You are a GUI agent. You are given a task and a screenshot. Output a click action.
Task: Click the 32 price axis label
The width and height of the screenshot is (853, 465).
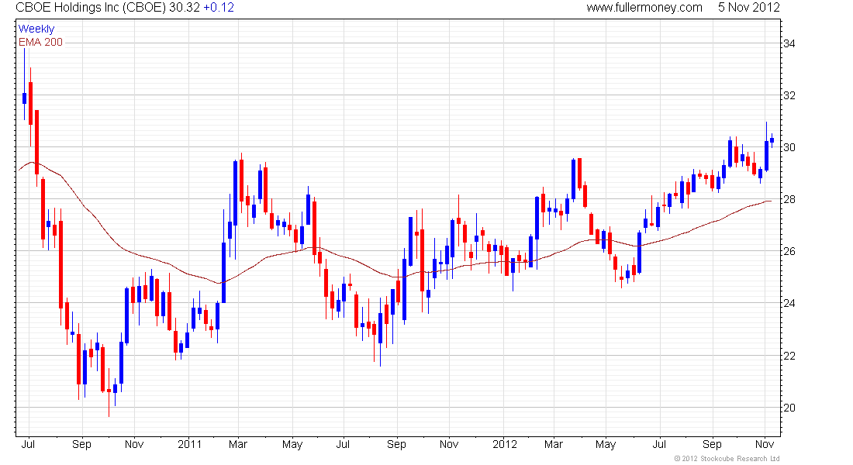pyautogui.click(x=789, y=96)
